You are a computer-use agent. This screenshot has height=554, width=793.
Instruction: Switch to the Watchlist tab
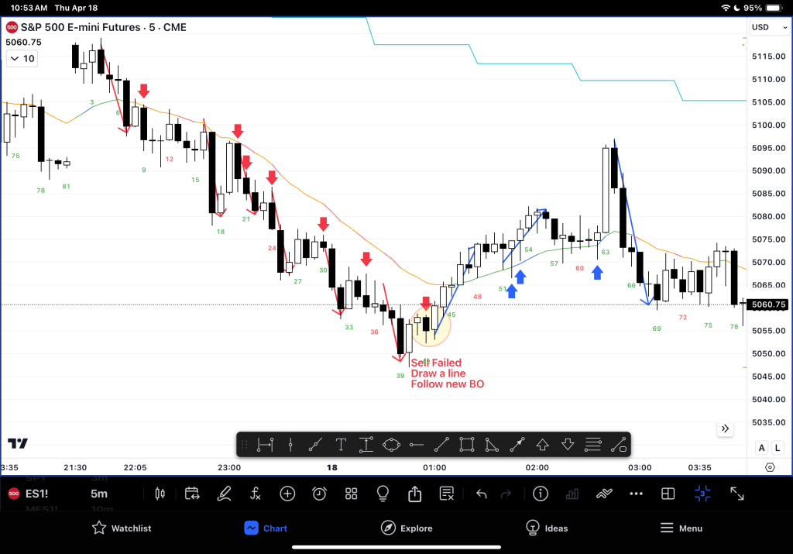[x=121, y=528]
